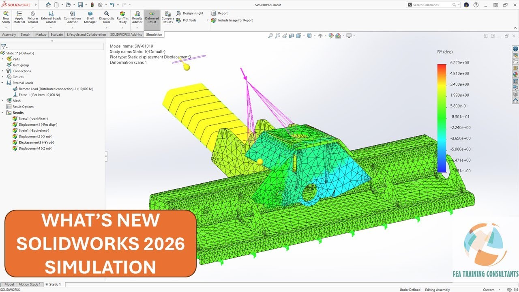
Task: Open the Edit Appearance icon
Action: pos(331,36)
